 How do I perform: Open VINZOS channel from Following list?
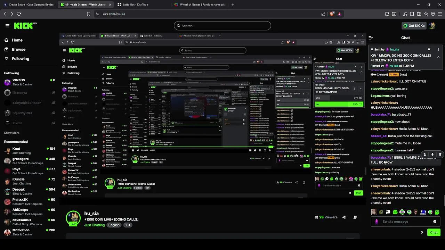pyautogui.click(x=30, y=82)
